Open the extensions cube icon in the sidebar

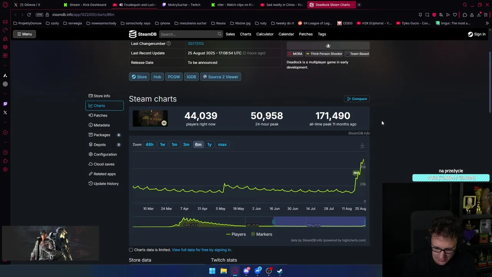pos(5,161)
